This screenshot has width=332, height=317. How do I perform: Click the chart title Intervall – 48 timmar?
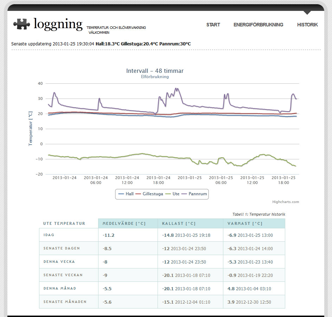(155, 71)
